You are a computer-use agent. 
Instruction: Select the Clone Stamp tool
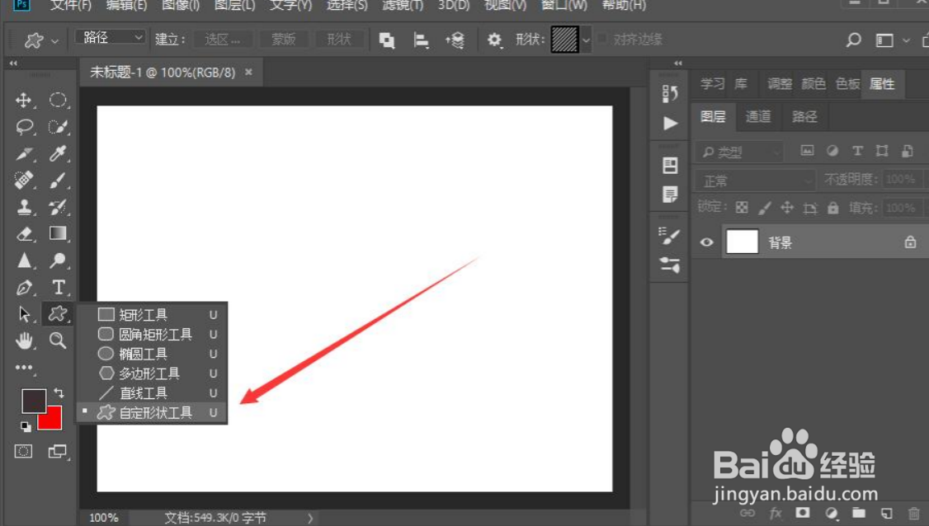coord(24,207)
